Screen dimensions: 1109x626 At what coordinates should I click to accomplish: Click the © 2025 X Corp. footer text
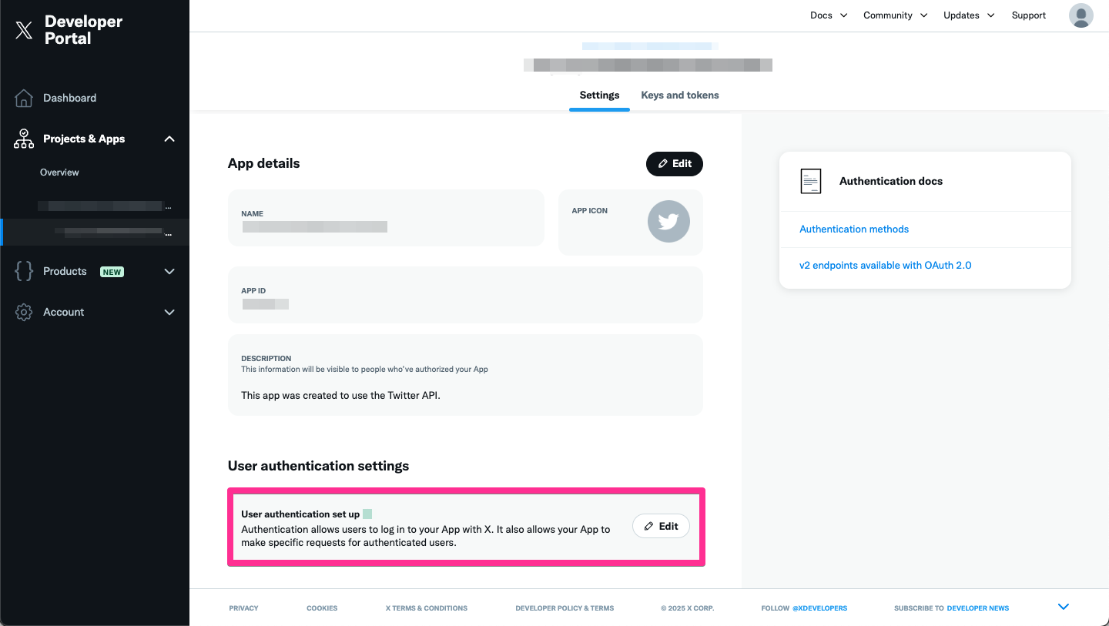pyautogui.click(x=688, y=608)
